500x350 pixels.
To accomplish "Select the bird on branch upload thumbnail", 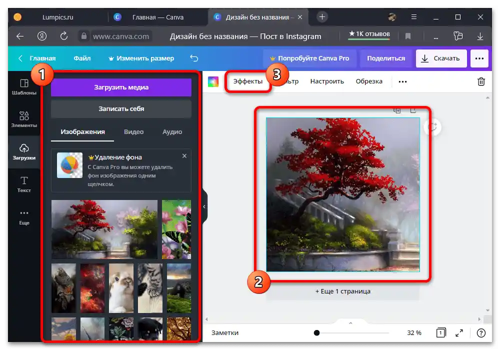I will [64, 288].
